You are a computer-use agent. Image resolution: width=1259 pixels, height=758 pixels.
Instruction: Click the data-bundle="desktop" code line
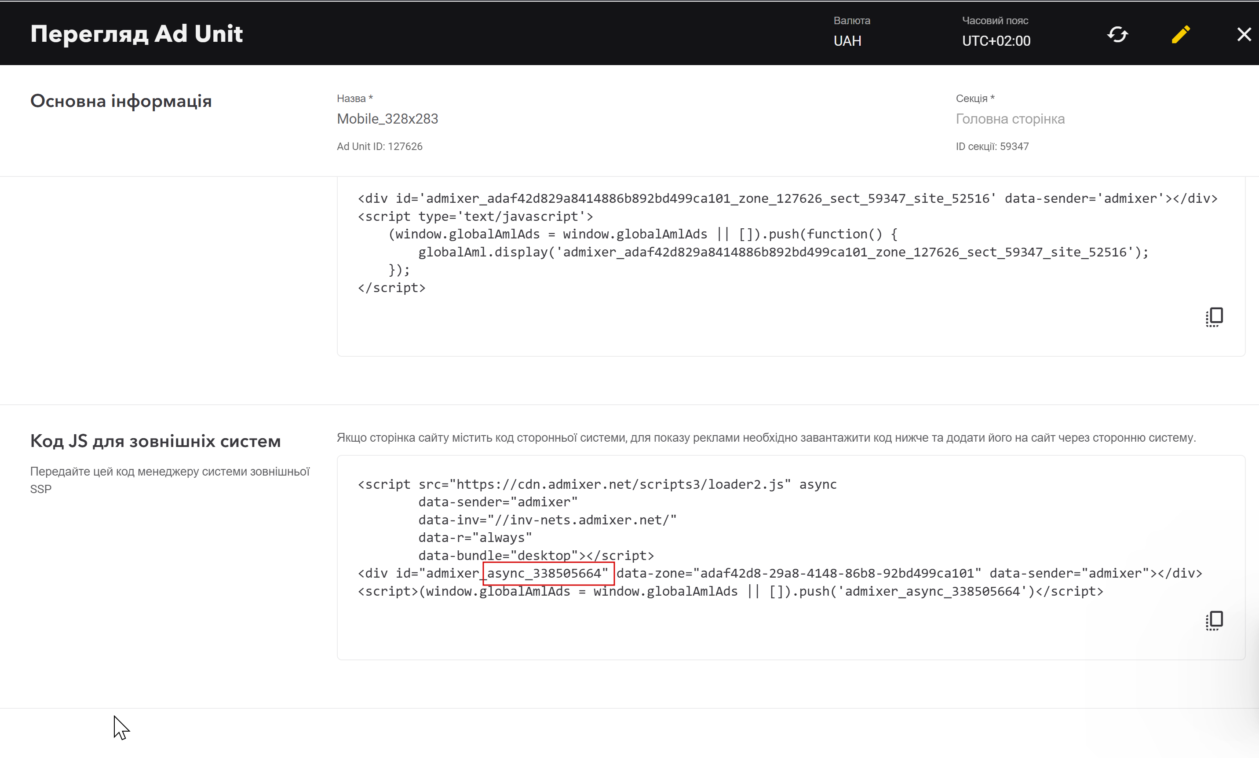[x=536, y=555]
